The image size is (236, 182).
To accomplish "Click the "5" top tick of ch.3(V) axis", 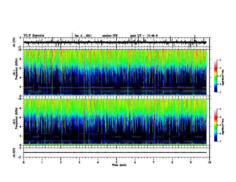I will [21, 148].
